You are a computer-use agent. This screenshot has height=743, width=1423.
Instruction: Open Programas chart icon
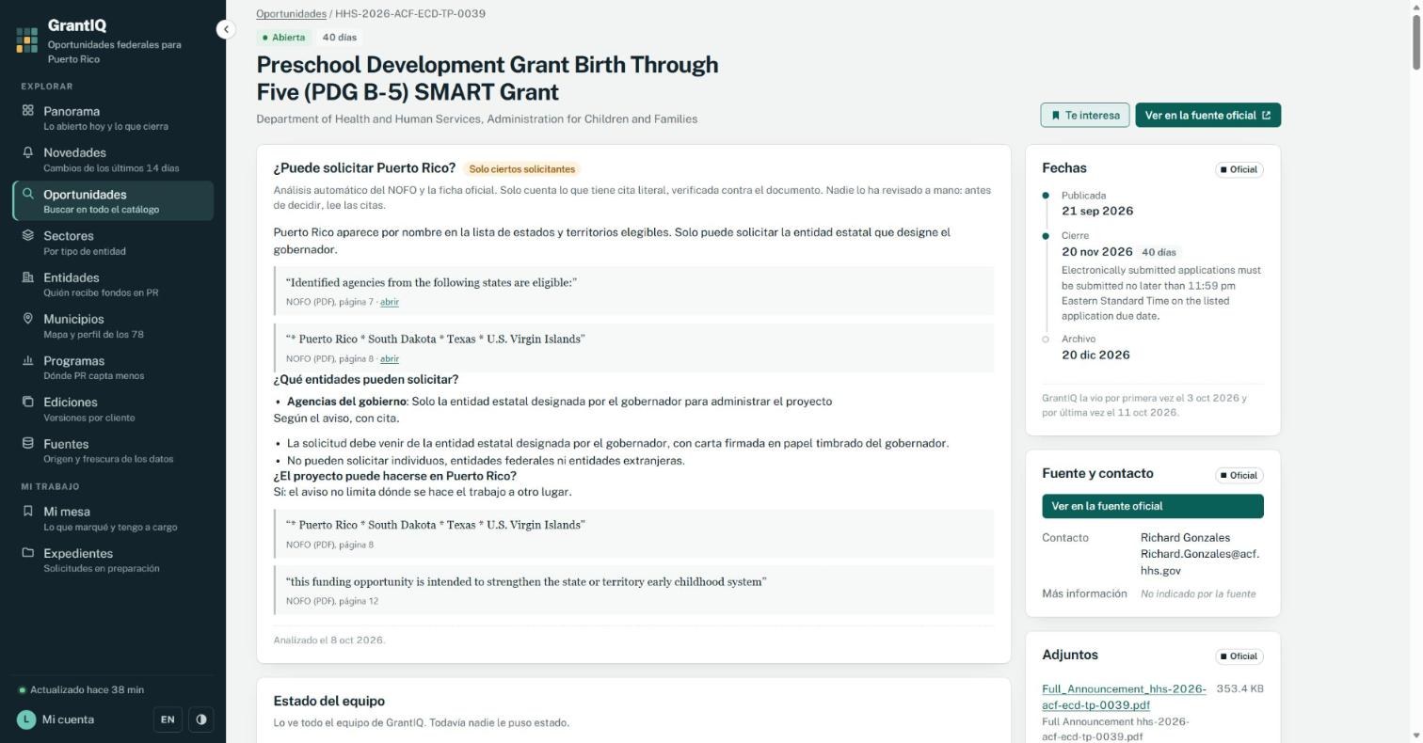pos(28,361)
